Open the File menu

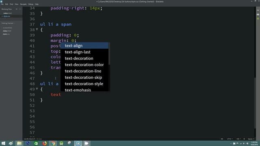[2, 4]
